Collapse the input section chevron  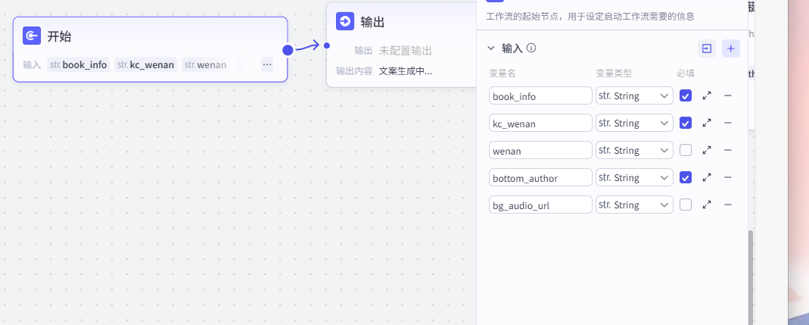[x=490, y=48]
